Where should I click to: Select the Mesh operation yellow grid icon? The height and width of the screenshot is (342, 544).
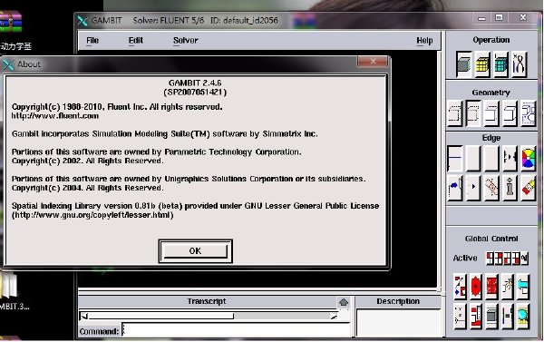[x=482, y=64]
